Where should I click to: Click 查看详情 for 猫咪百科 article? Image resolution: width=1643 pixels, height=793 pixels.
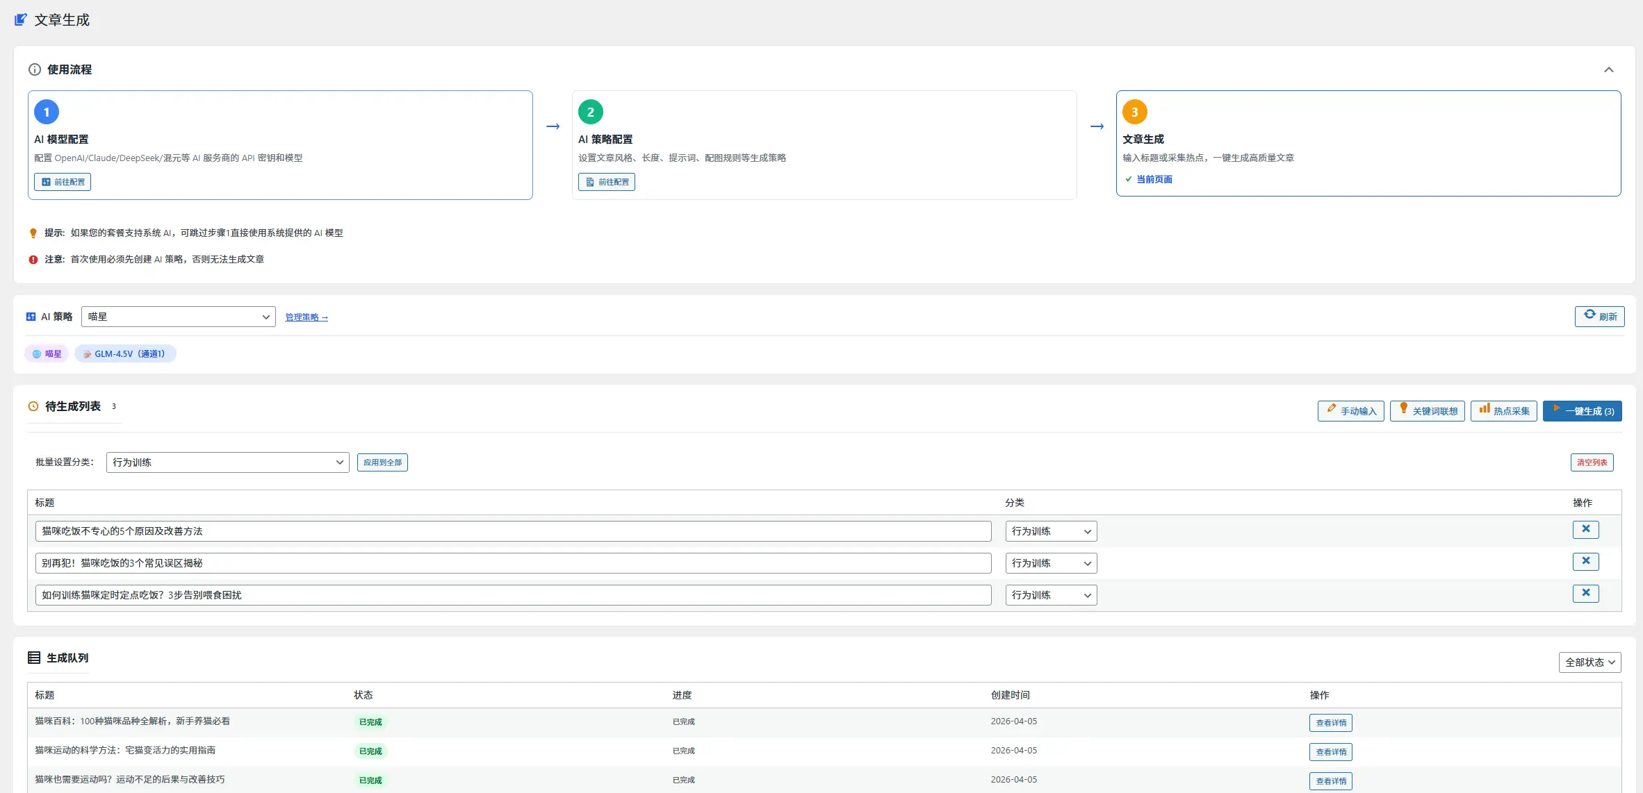click(1330, 723)
